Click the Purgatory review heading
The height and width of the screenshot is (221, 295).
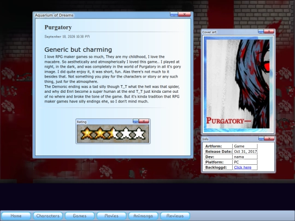[x=58, y=27]
